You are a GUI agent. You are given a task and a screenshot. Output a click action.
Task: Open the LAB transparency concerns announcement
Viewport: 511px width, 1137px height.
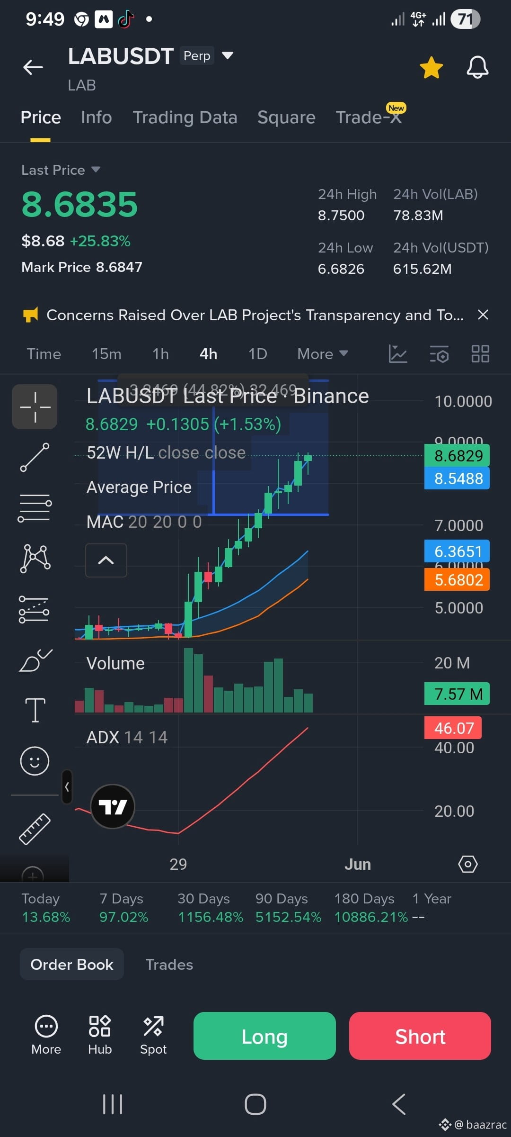pyautogui.click(x=255, y=315)
